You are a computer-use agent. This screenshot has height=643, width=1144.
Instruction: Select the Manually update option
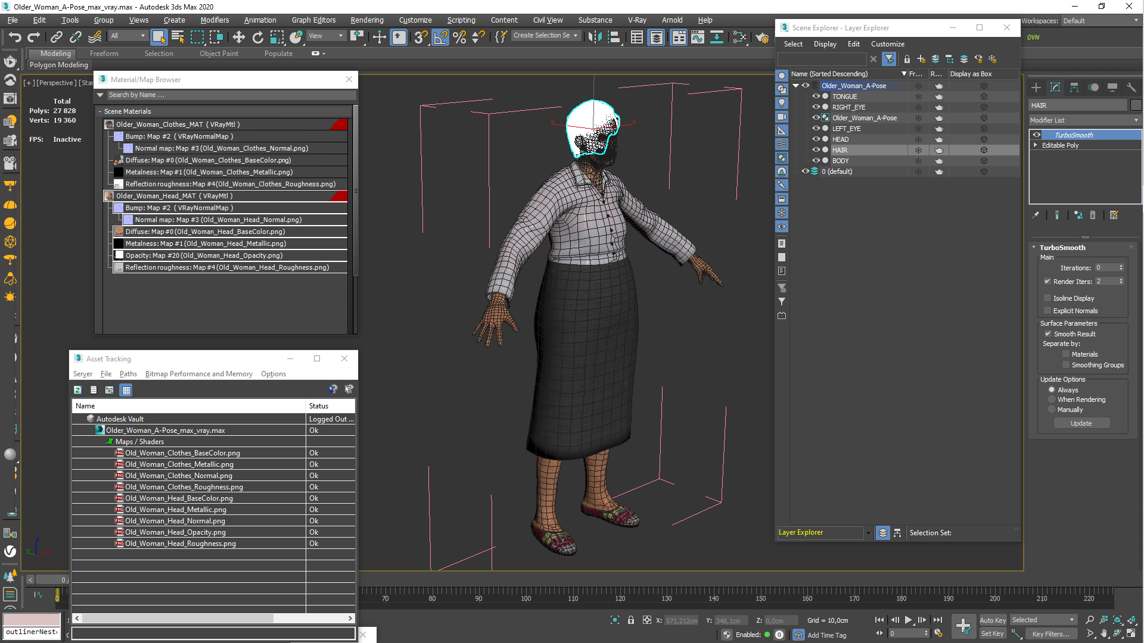[1052, 410]
